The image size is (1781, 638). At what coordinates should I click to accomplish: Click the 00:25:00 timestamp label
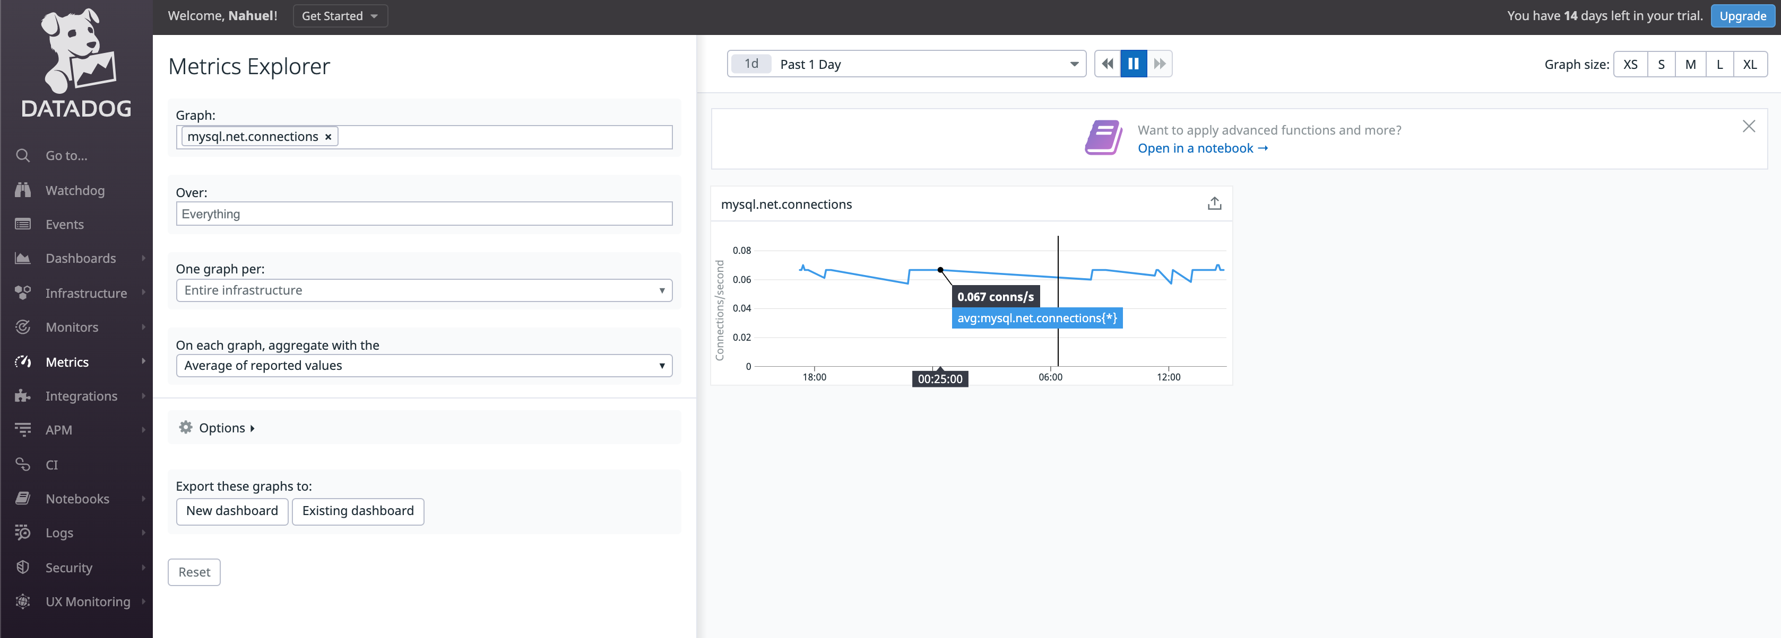pos(939,378)
